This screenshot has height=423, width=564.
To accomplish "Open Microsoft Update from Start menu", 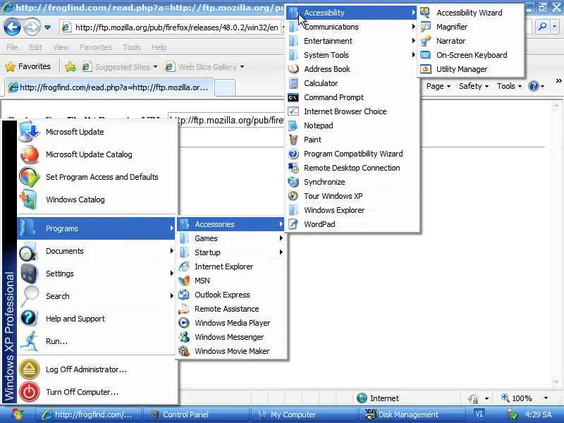I will click(97, 132).
